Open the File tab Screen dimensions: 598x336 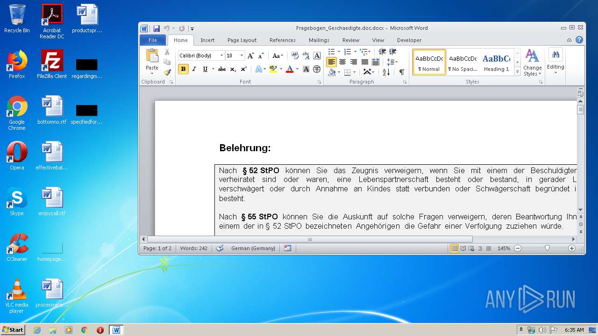click(153, 40)
